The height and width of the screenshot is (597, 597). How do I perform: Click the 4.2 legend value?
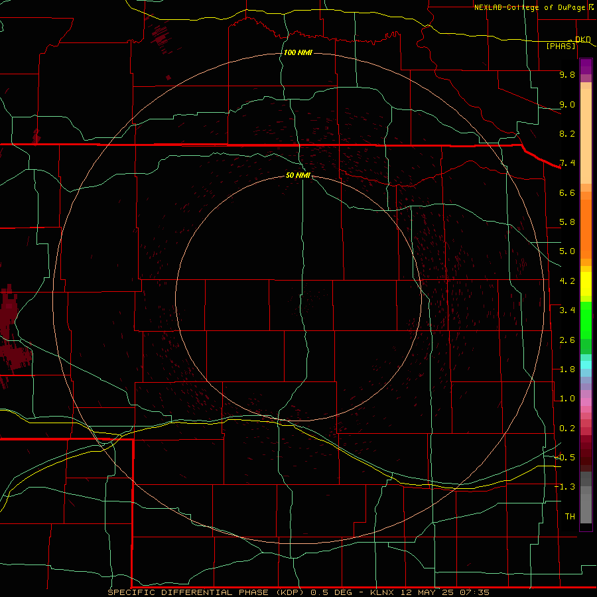[567, 281]
